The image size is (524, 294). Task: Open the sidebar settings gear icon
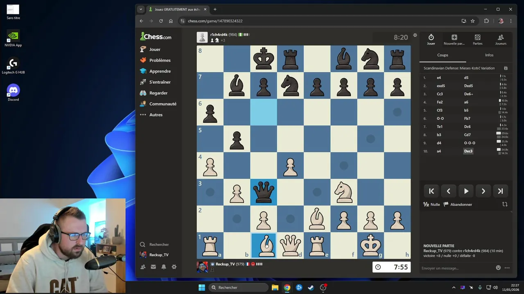(174, 267)
